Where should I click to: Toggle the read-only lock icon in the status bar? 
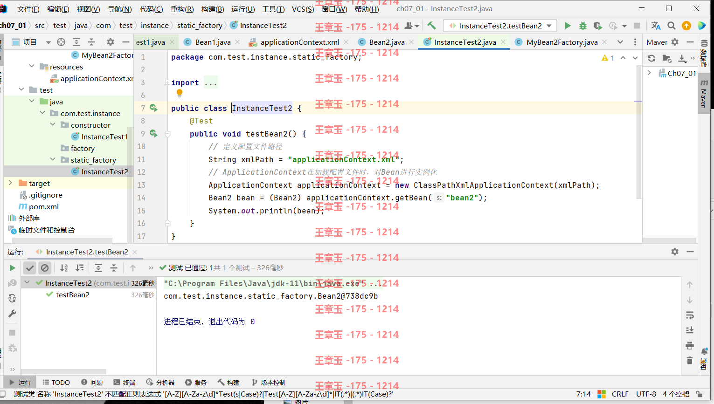pyautogui.click(x=699, y=394)
